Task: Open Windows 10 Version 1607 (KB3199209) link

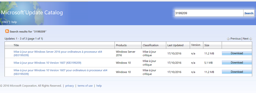Action: tap(47, 63)
